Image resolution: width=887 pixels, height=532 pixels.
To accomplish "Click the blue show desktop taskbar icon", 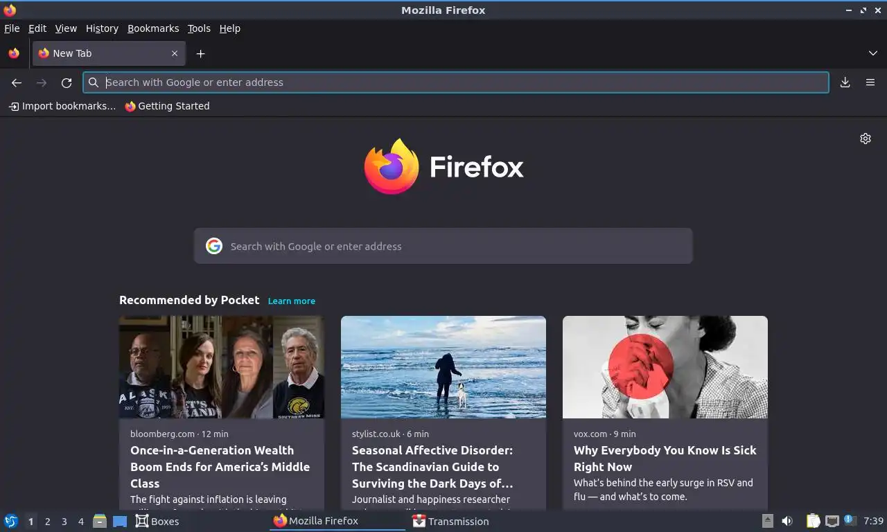I will [120, 521].
